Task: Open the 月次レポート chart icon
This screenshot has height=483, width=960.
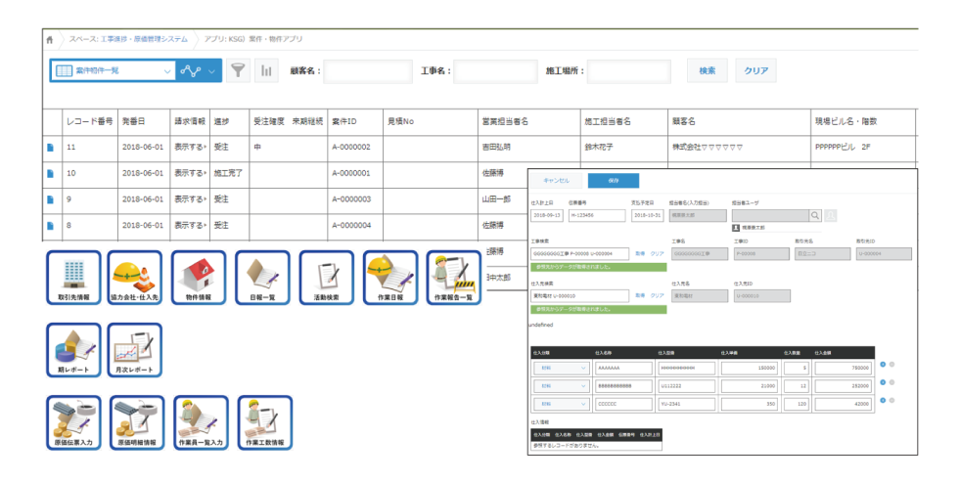Action: point(135,351)
